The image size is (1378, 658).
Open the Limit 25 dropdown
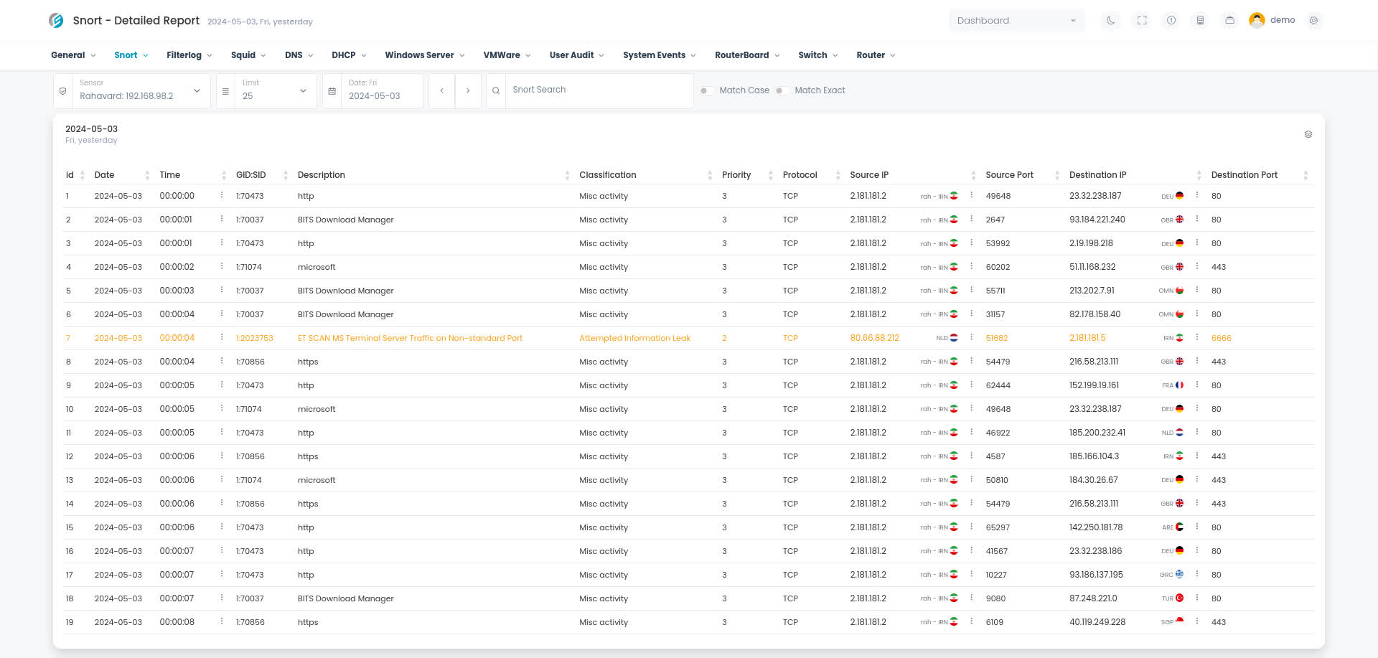pos(276,91)
